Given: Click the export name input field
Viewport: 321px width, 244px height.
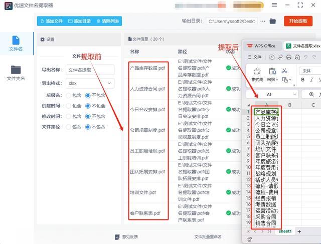Looking at the screenshot, I should [x=90, y=70].
